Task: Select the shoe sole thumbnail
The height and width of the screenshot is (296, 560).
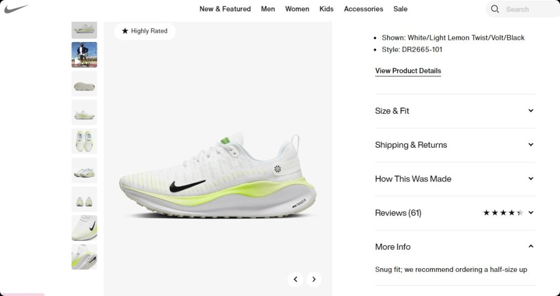Action: click(84, 84)
